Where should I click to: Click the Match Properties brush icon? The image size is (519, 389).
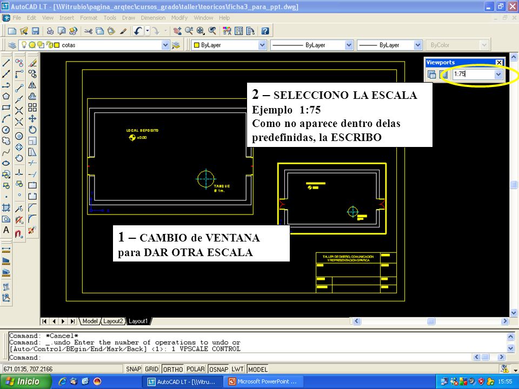coord(123,31)
